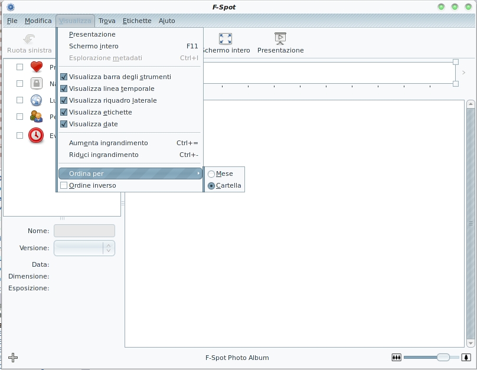The height and width of the screenshot is (370, 477).
Task: Select the Mese sort radio option
Action: tap(211, 174)
